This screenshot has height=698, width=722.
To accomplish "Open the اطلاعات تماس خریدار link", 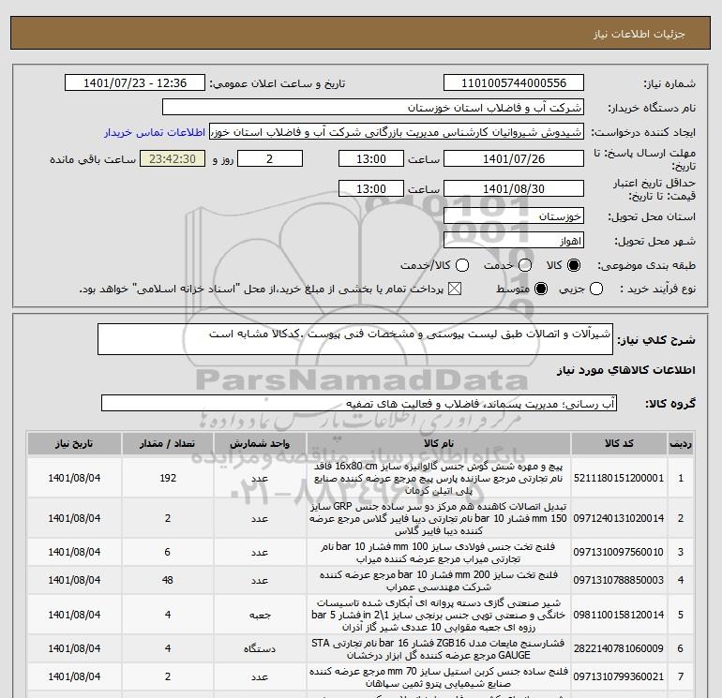I will tap(155, 132).
